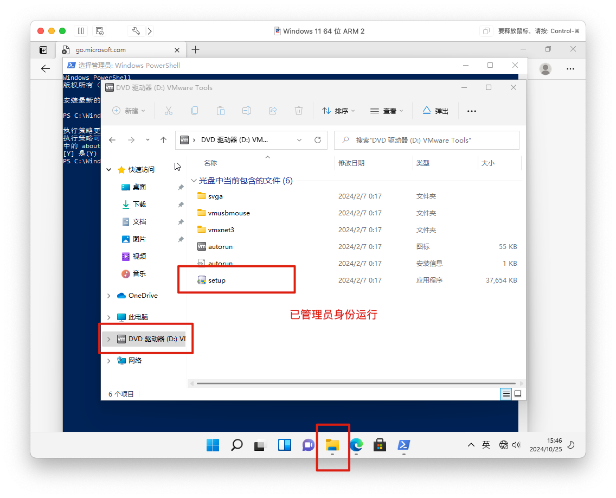Open 图片 in quick access
Viewport: 616px width, 498px height.
[x=134, y=239]
